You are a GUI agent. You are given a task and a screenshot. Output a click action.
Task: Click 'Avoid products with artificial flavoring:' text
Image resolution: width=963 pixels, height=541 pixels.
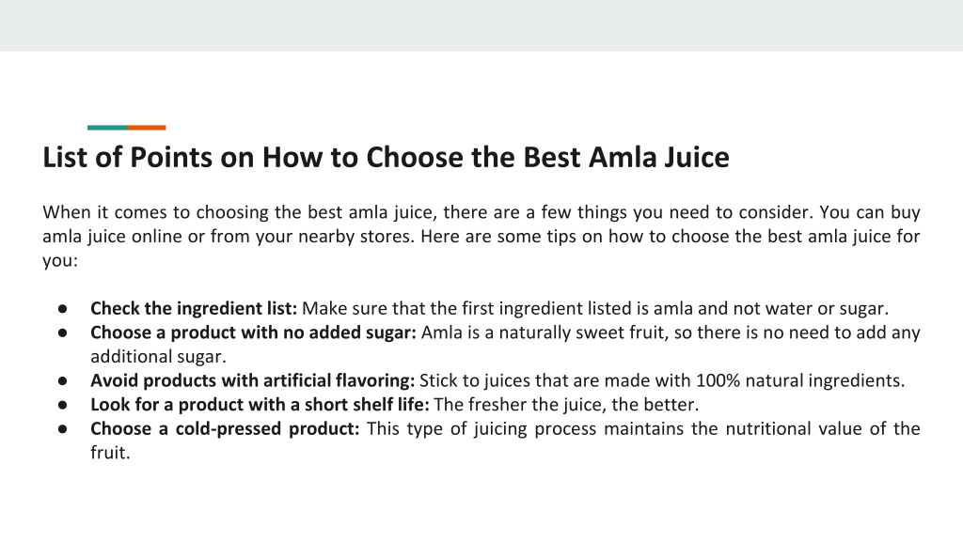coord(252,380)
